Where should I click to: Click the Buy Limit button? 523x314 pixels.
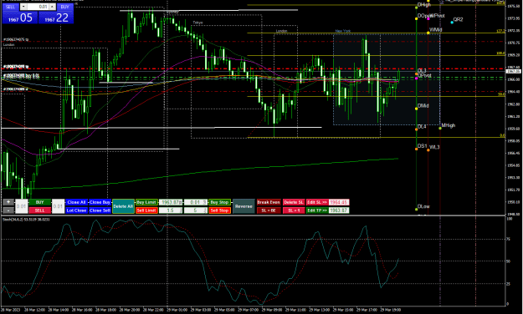[146, 202]
